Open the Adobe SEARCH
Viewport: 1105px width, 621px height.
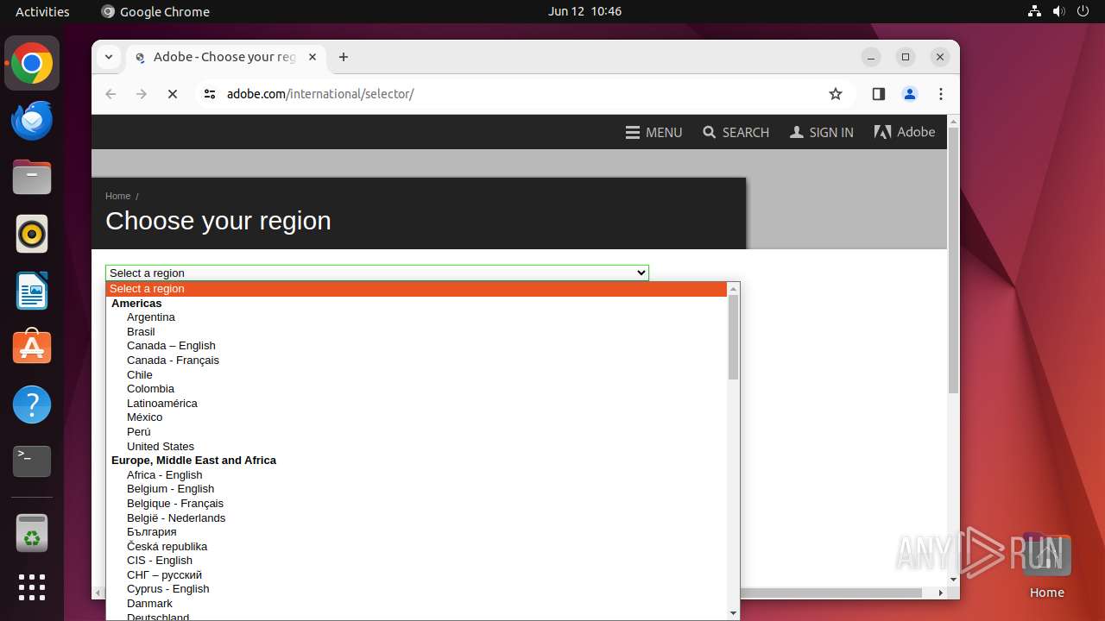click(736, 132)
